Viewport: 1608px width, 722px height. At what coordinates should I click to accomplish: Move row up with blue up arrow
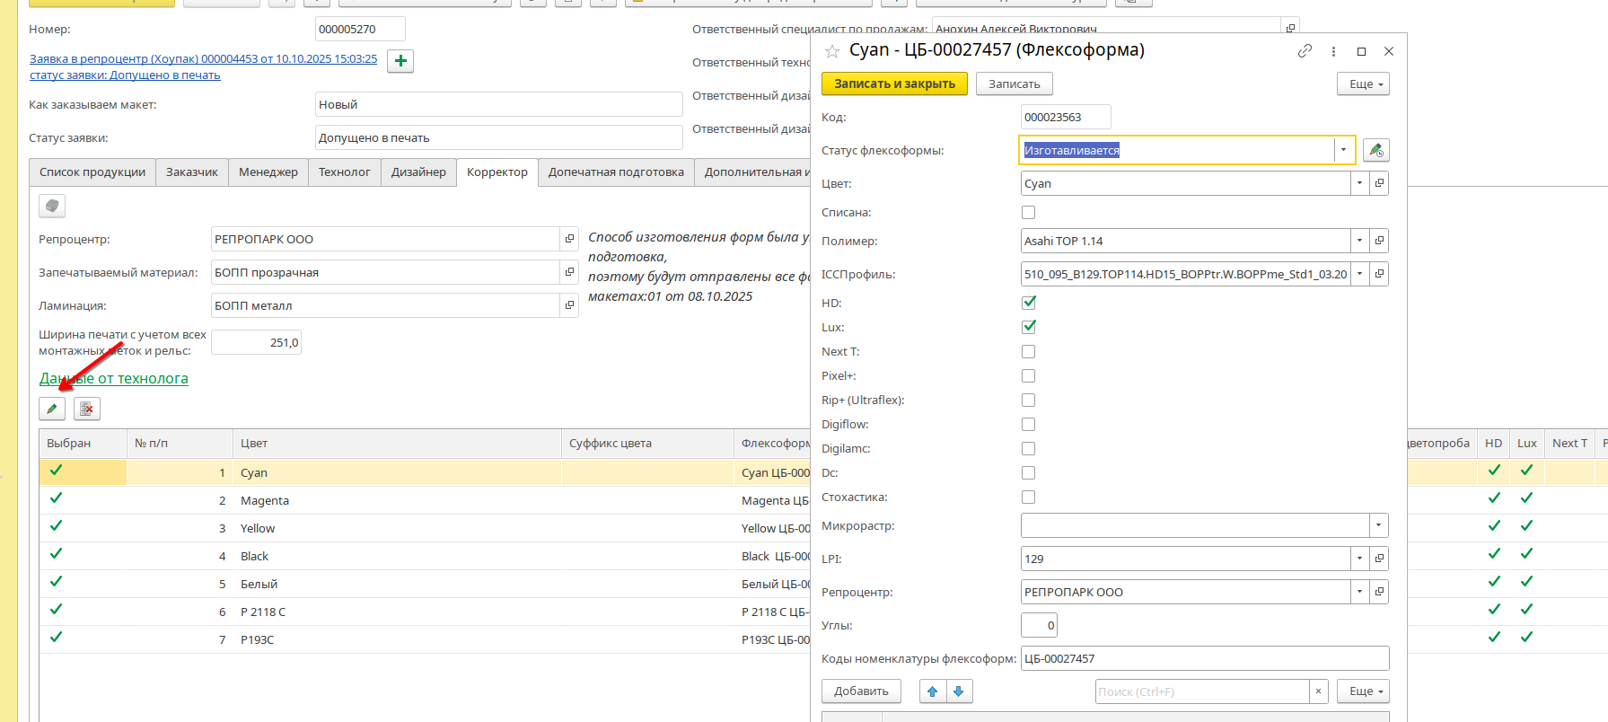933,691
